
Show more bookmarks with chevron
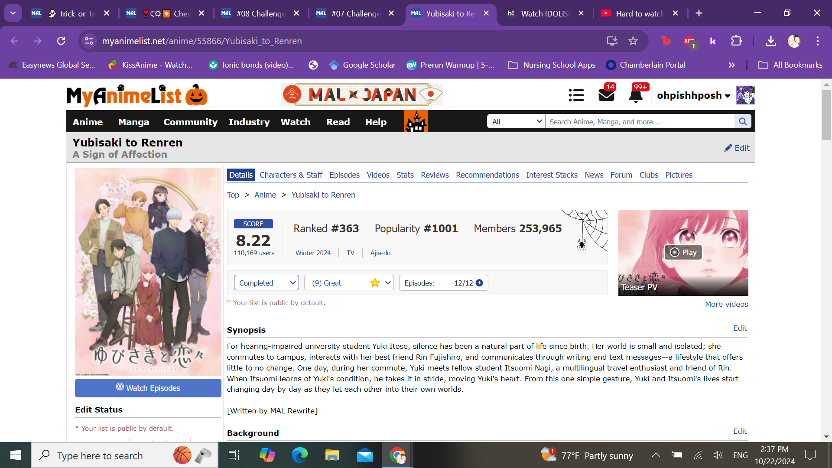point(732,65)
